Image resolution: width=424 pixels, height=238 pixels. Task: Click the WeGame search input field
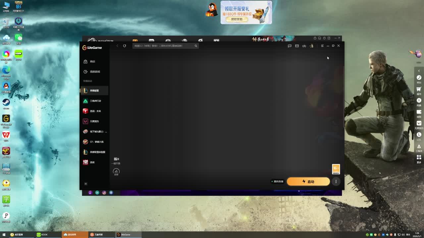tap(163, 46)
